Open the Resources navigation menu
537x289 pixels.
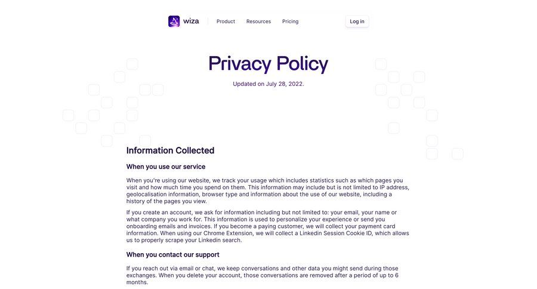(x=258, y=21)
